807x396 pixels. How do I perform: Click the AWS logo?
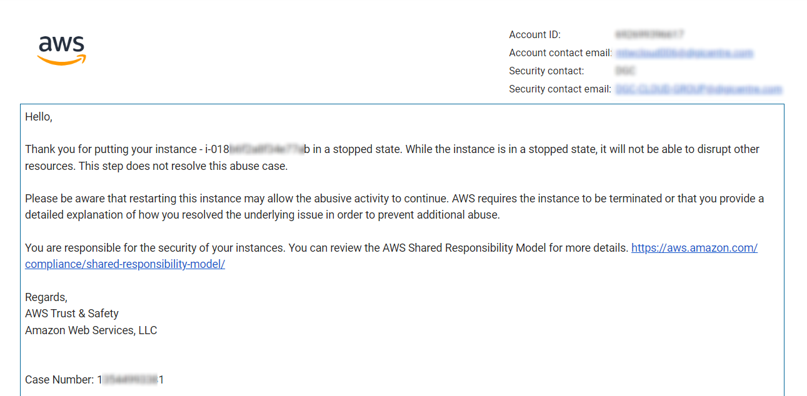[x=61, y=49]
